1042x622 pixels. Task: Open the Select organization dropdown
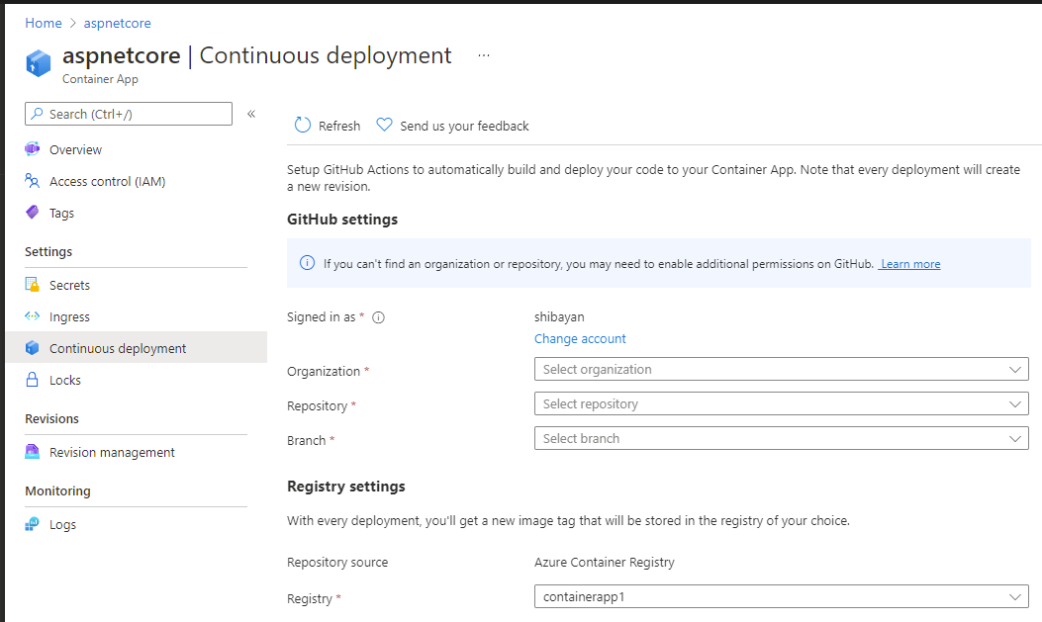click(x=782, y=369)
